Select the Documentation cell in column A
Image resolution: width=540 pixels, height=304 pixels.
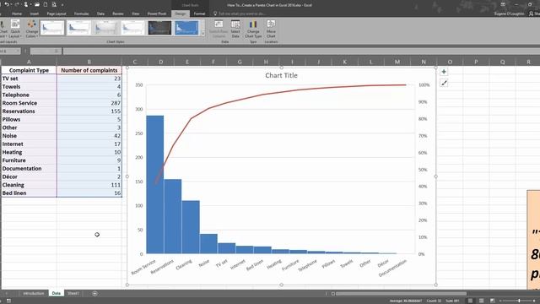[29, 169]
